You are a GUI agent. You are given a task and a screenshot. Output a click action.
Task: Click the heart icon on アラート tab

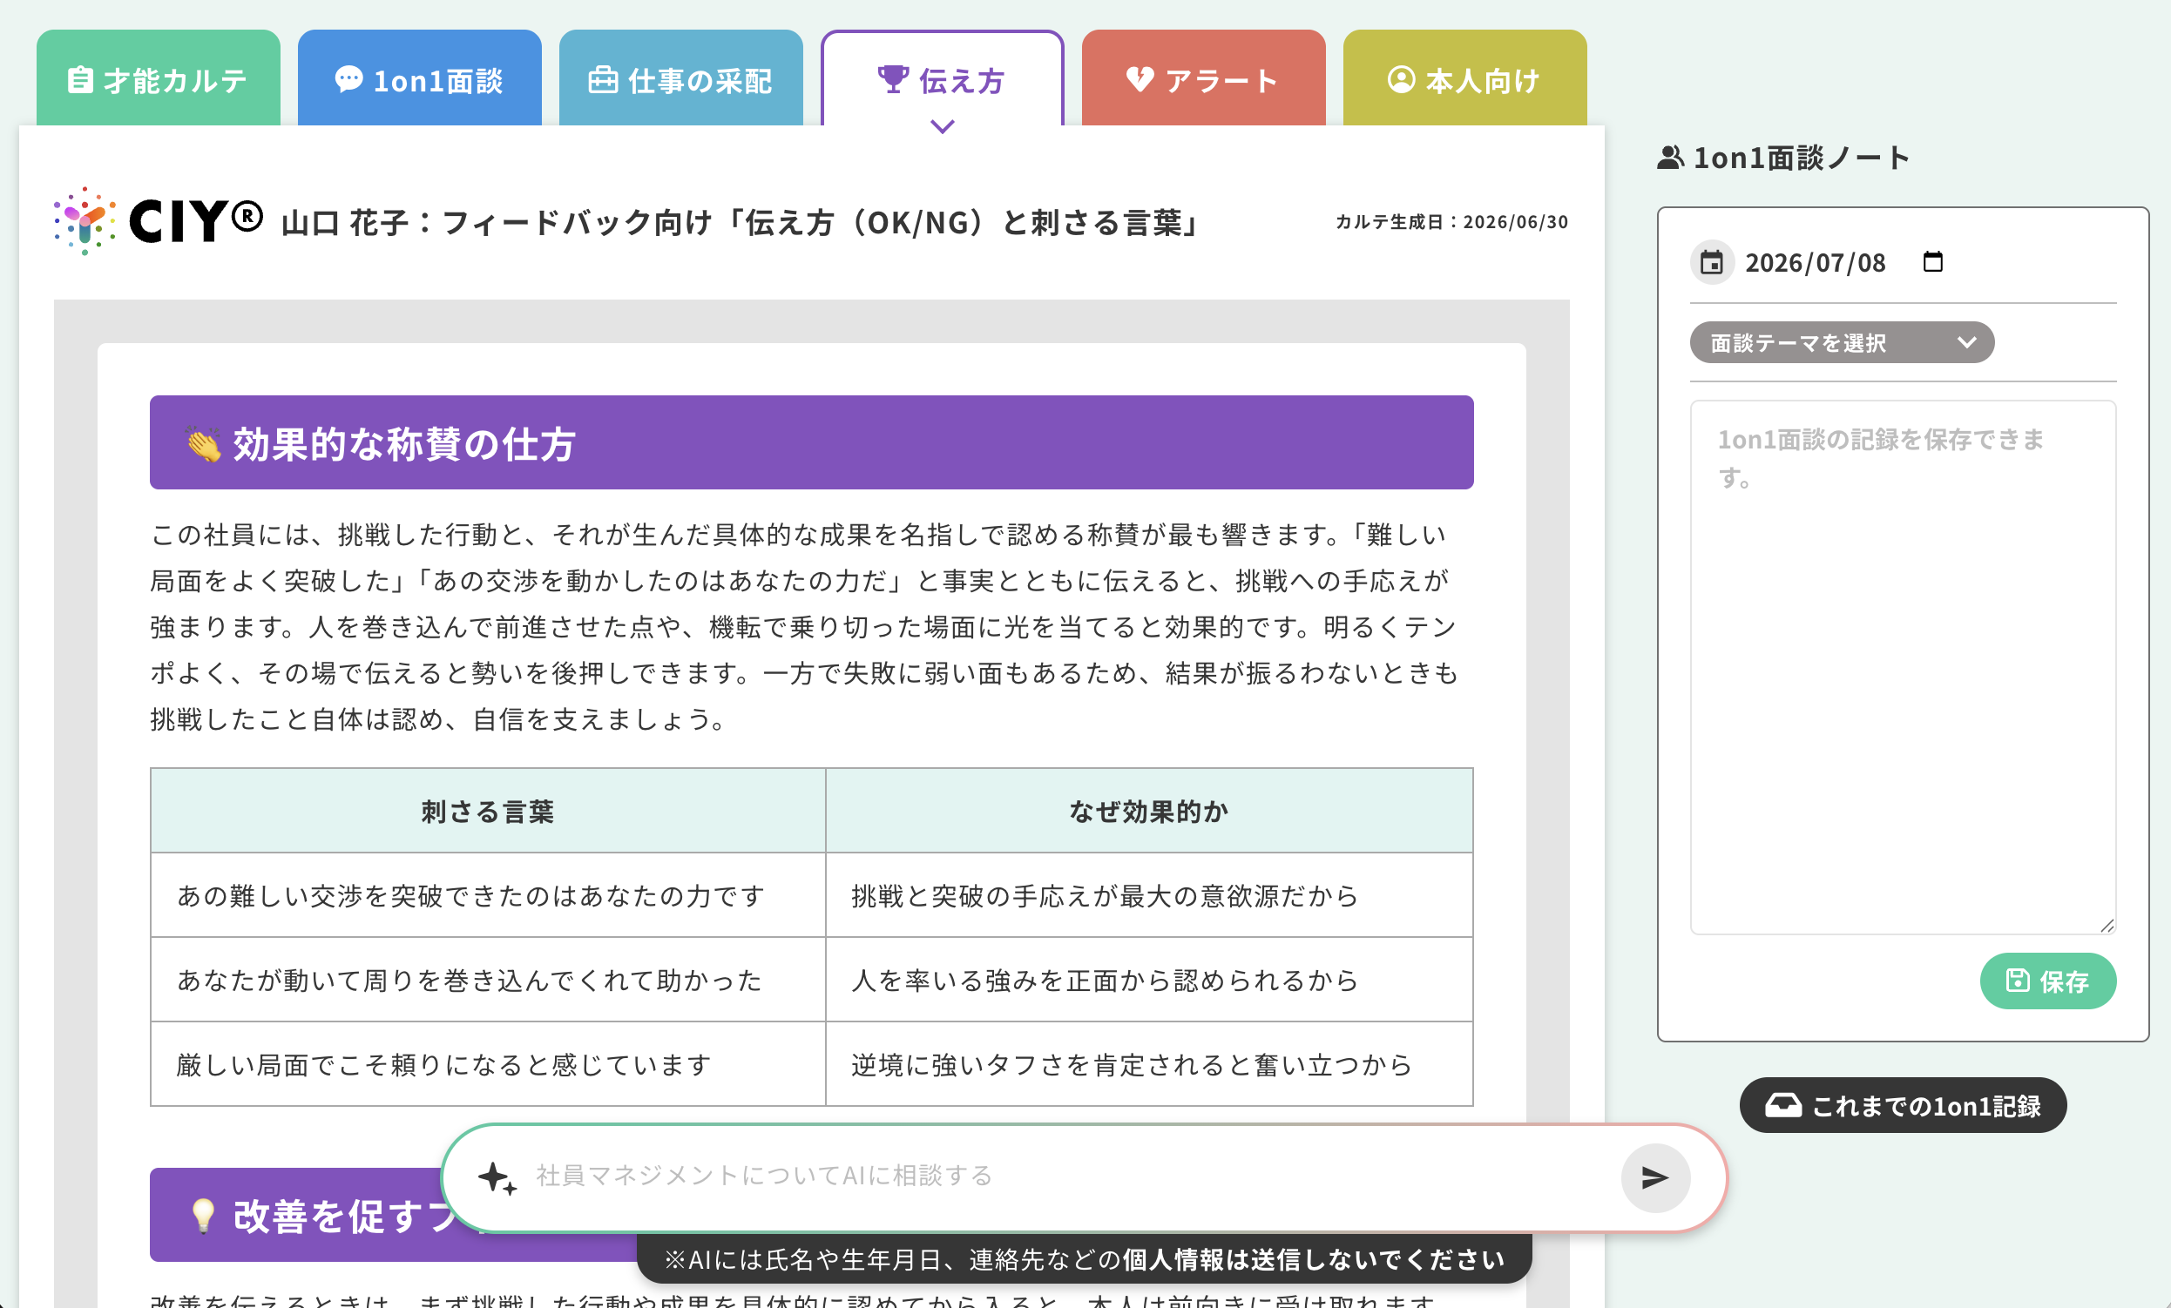tap(1140, 79)
